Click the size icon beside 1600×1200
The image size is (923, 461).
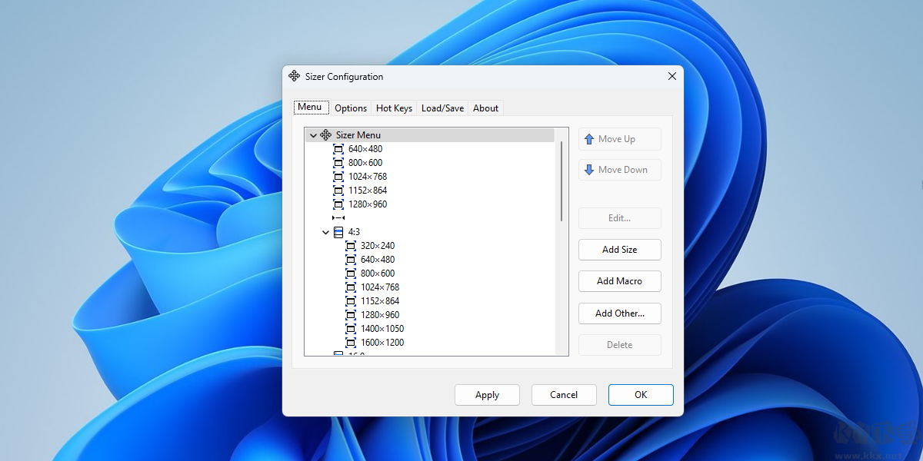pyautogui.click(x=351, y=343)
